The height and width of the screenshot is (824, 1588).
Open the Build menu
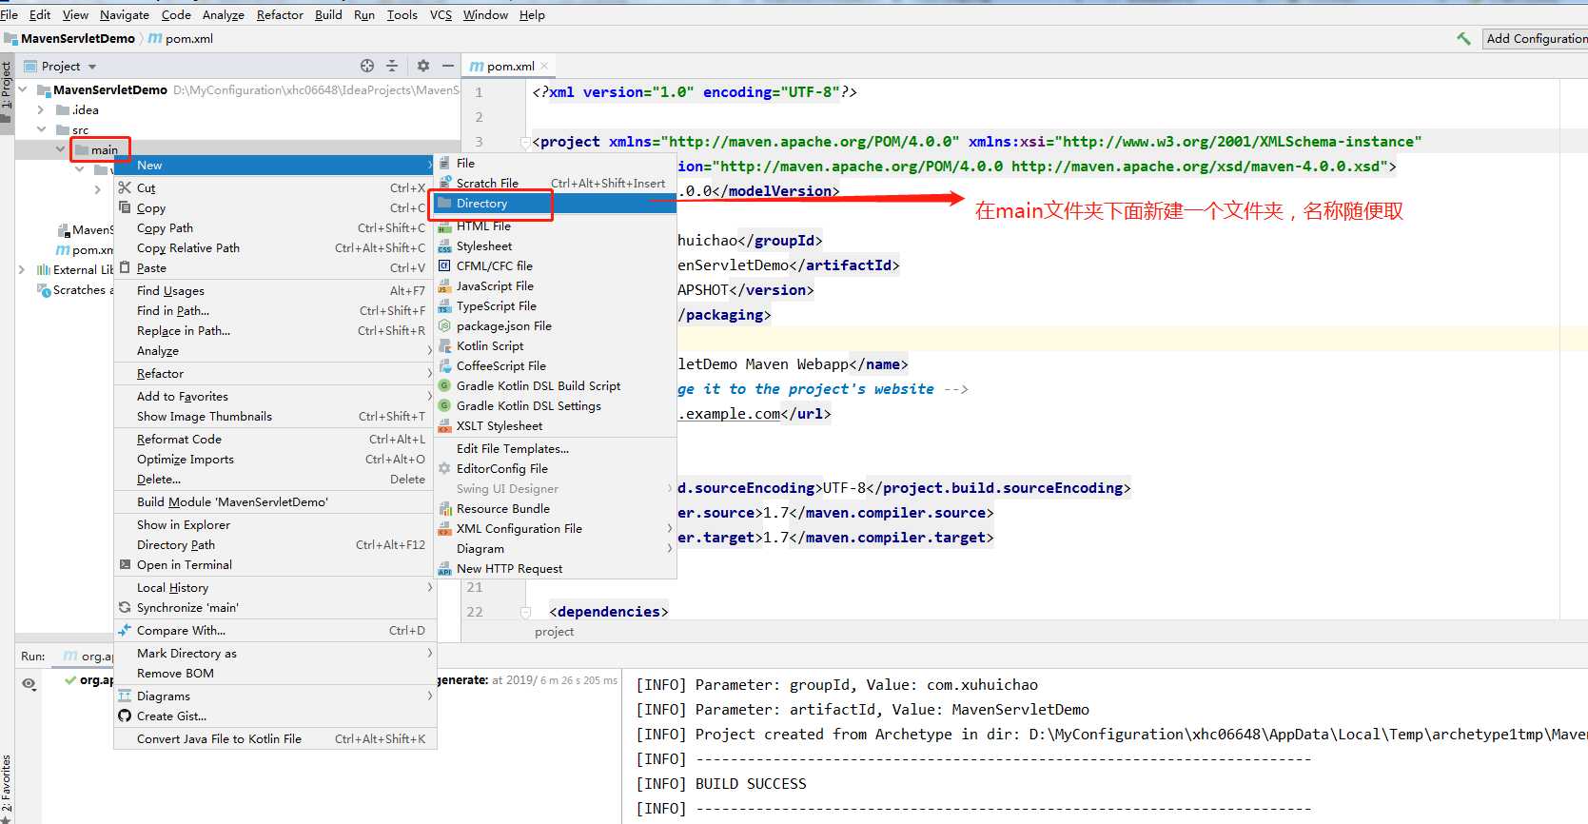tap(328, 14)
